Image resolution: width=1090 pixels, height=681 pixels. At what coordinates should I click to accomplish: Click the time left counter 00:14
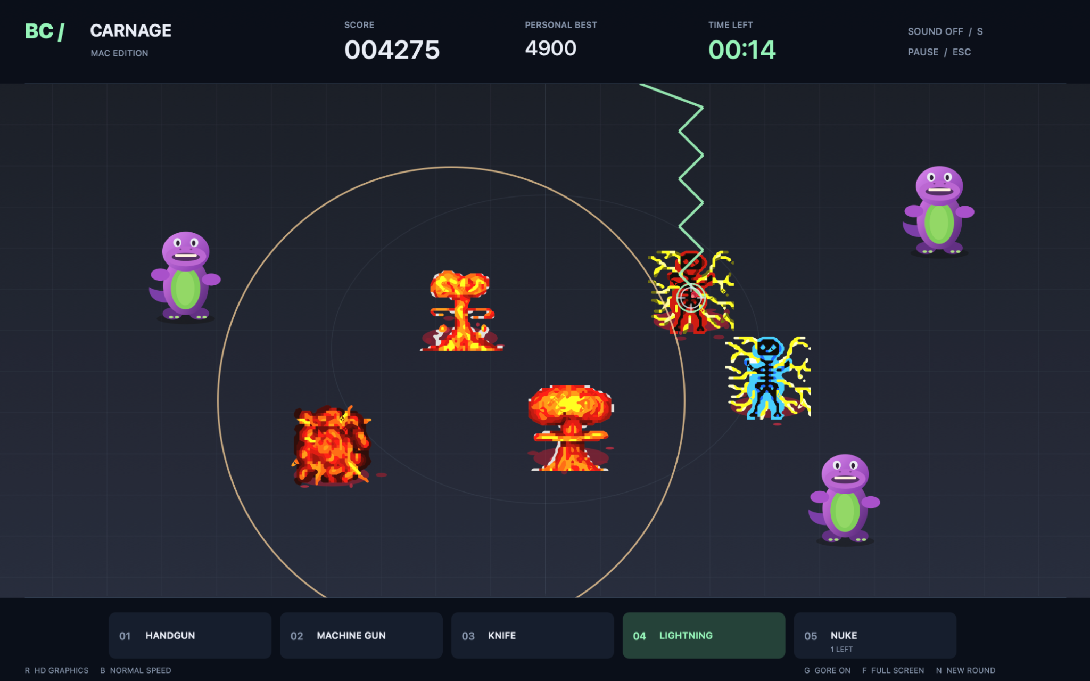(x=742, y=50)
